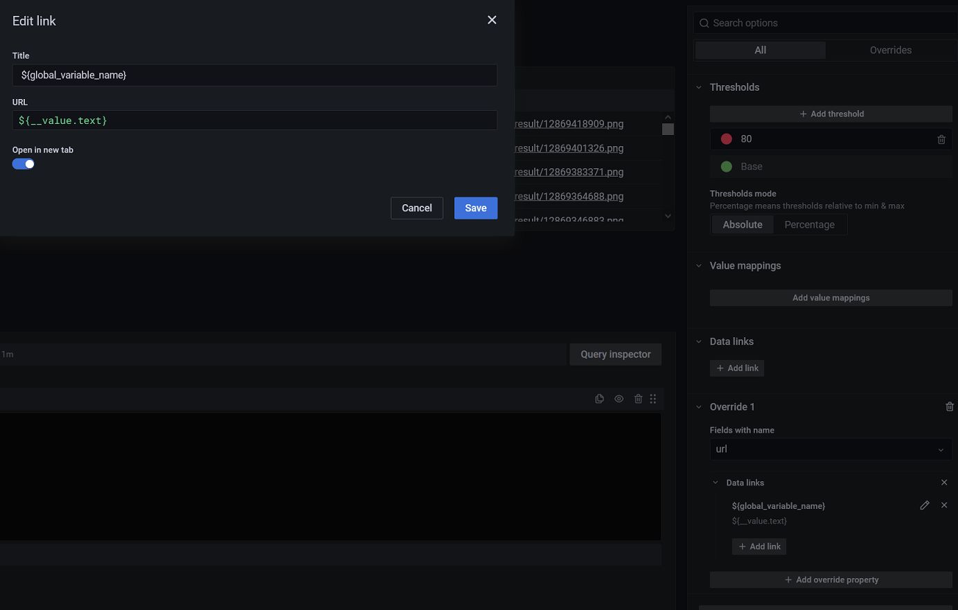Click table scrollbar up arrow

pos(668,117)
